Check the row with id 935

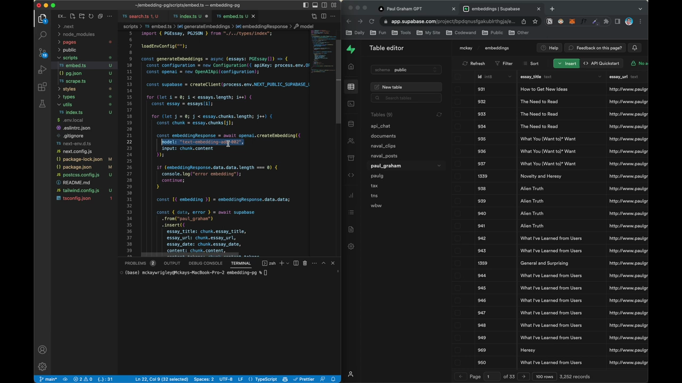(458, 139)
